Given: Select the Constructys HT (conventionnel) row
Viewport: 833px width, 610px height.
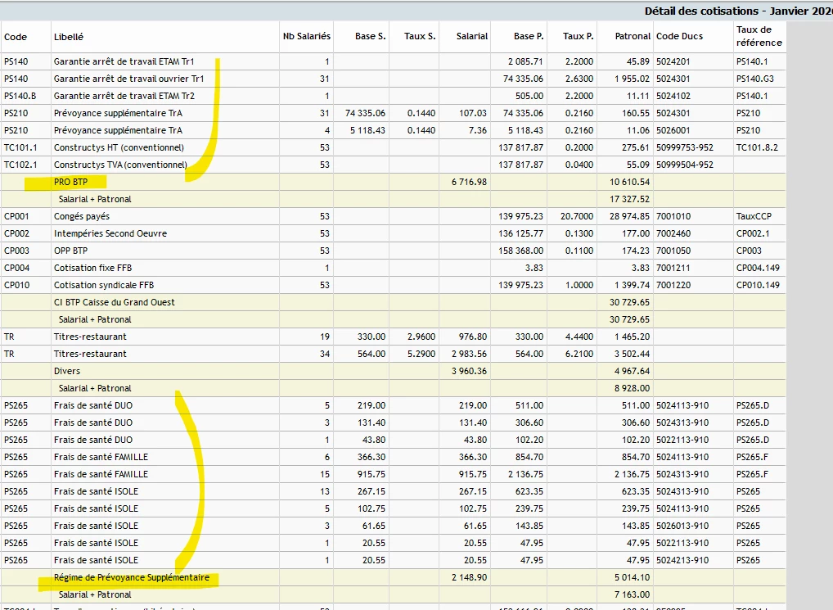Looking at the screenshot, I should pyautogui.click(x=119, y=147).
